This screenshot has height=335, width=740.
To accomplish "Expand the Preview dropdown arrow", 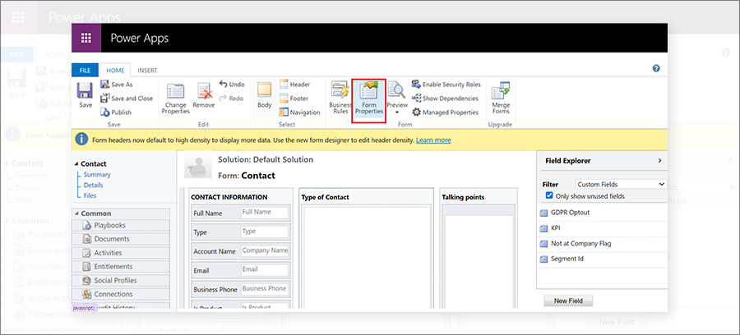I will (397, 112).
